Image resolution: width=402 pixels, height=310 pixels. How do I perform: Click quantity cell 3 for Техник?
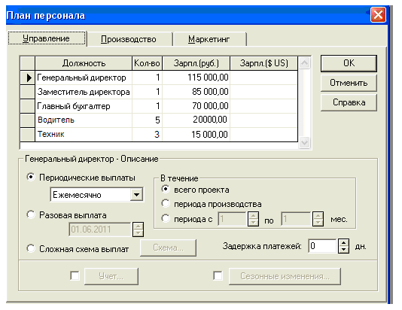[x=147, y=134]
